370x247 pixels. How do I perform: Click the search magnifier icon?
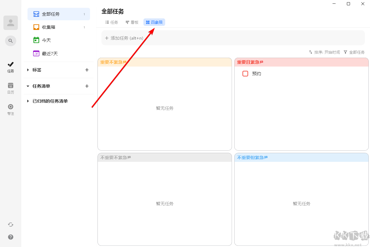10,41
